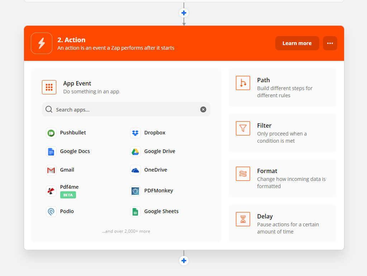
Task: Select the Gmail envelope icon
Action: (51, 170)
